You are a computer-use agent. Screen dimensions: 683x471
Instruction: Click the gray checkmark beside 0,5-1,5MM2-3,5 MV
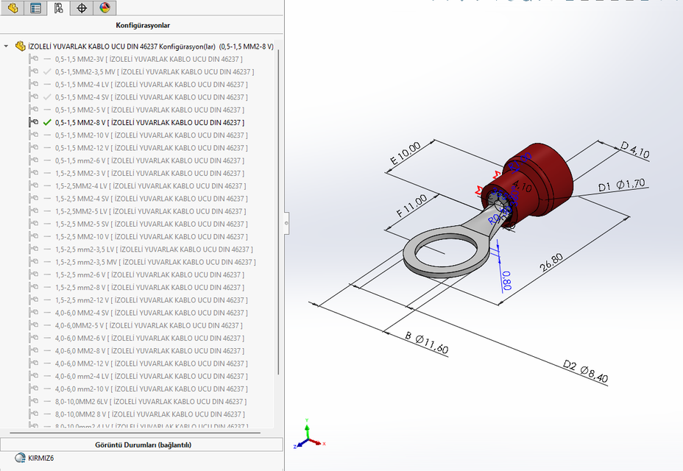[47, 71]
